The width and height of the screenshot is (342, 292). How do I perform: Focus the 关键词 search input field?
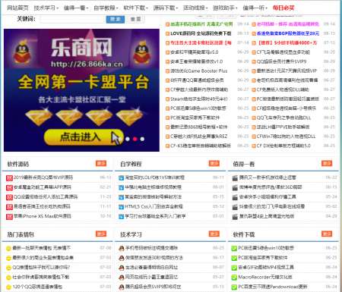tap(72, 19)
